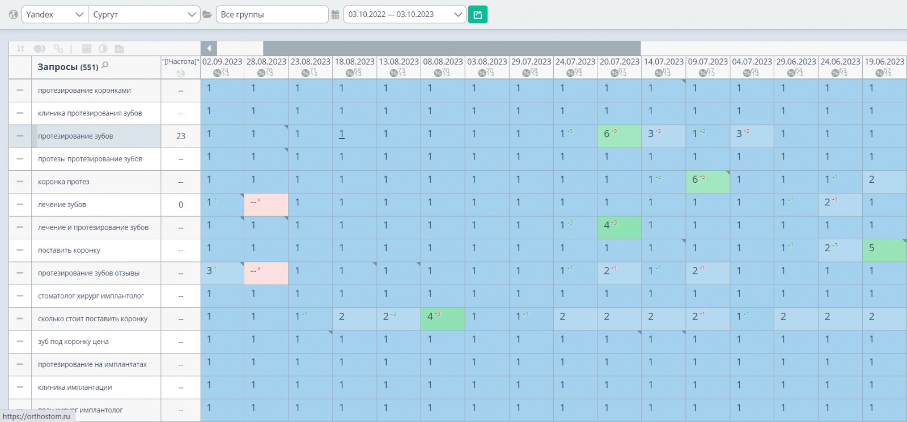Click underlined 1 under 18.08.2023 in протезирование зубов
907x422 pixels.
pos(342,135)
